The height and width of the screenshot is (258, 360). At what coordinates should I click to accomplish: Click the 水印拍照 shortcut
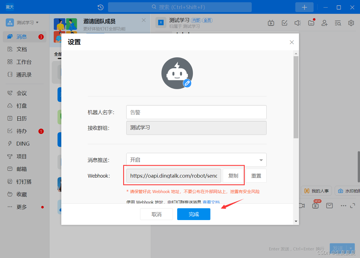point(347,191)
